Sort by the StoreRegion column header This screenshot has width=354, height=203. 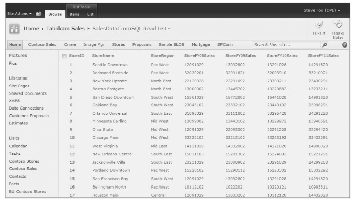163,56
